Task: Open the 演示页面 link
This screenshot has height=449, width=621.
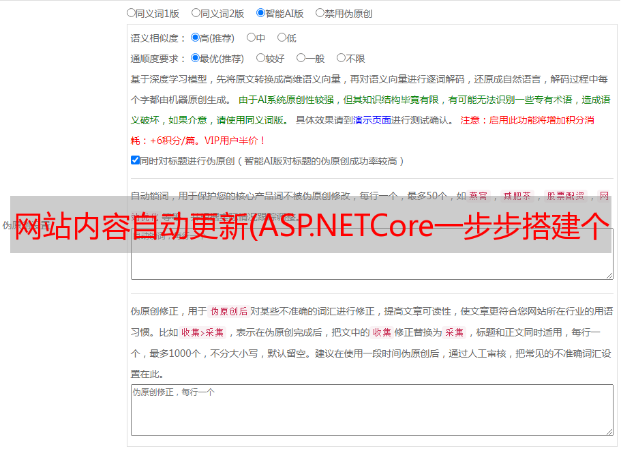Action: click(x=372, y=120)
